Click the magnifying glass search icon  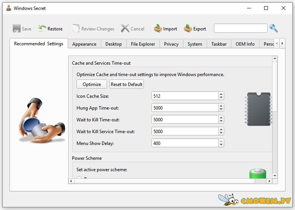pyautogui.click(x=274, y=29)
